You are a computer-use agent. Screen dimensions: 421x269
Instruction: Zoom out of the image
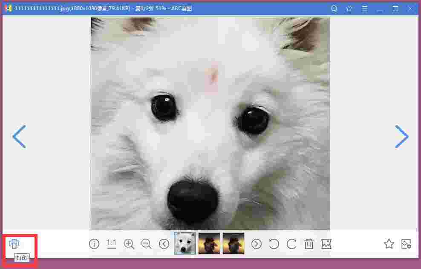coord(146,244)
